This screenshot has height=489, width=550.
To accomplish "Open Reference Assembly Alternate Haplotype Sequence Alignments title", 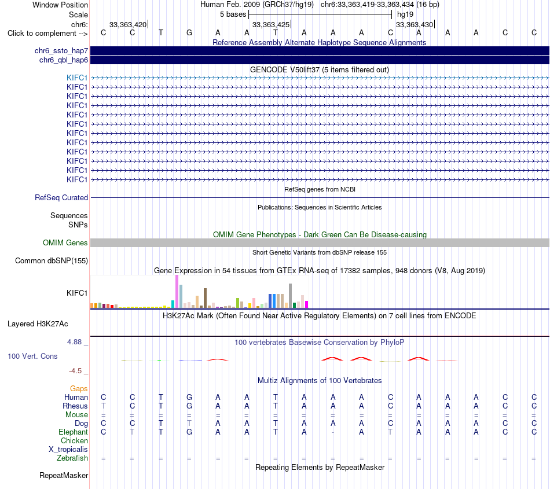I will pyautogui.click(x=319, y=42).
